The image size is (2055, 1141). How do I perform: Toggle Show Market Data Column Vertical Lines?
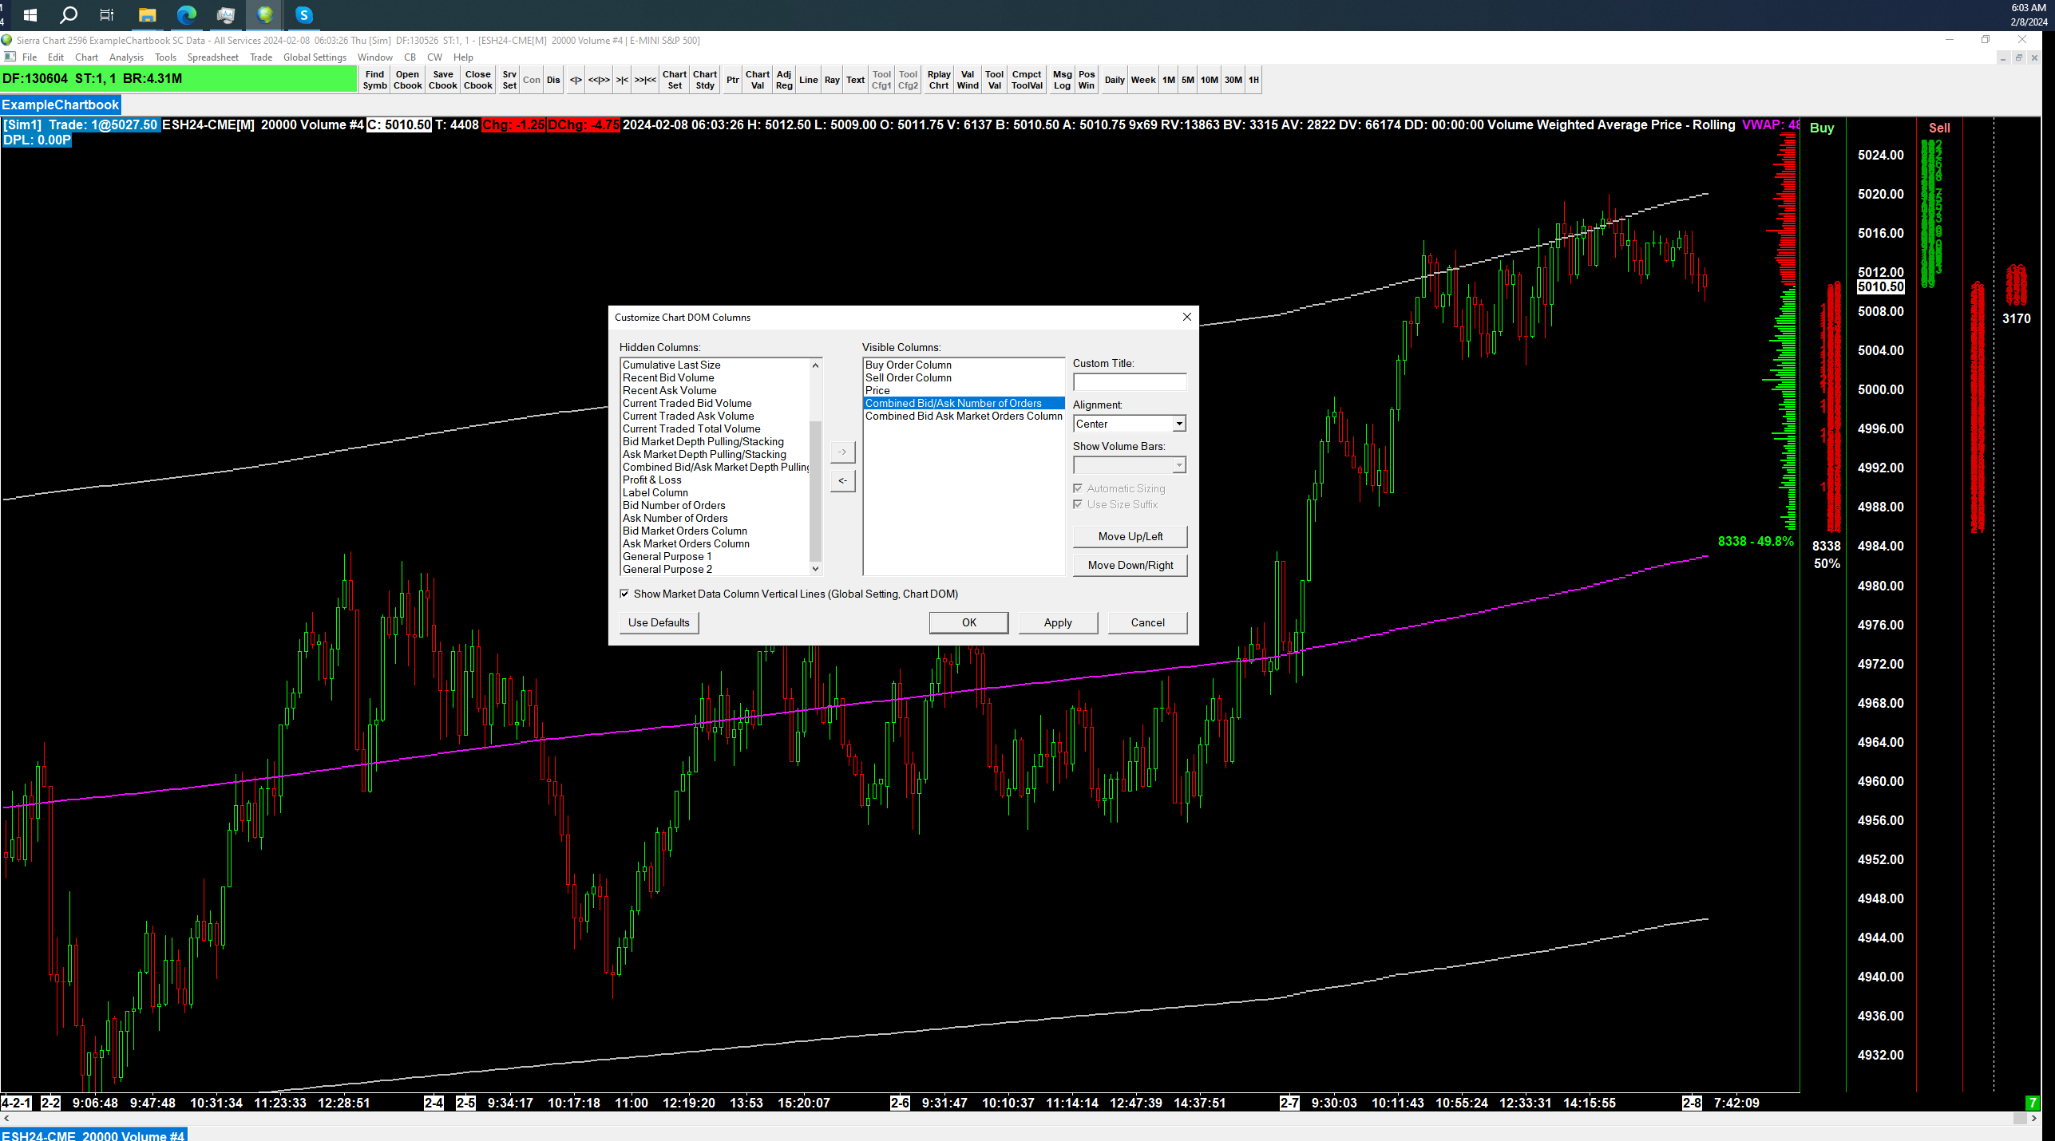(x=624, y=594)
